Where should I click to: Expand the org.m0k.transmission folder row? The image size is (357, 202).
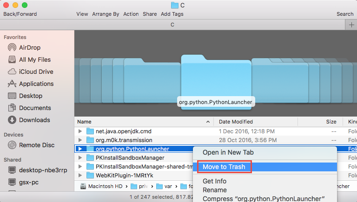coord(80,140)
